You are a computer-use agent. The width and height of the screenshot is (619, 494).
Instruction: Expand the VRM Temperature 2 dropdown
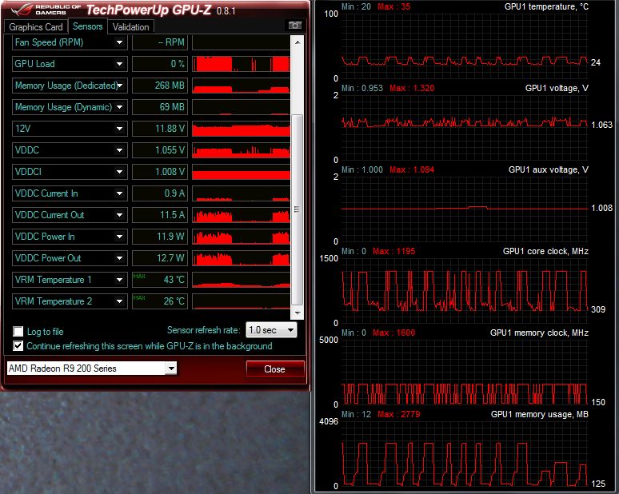point(119,301)
